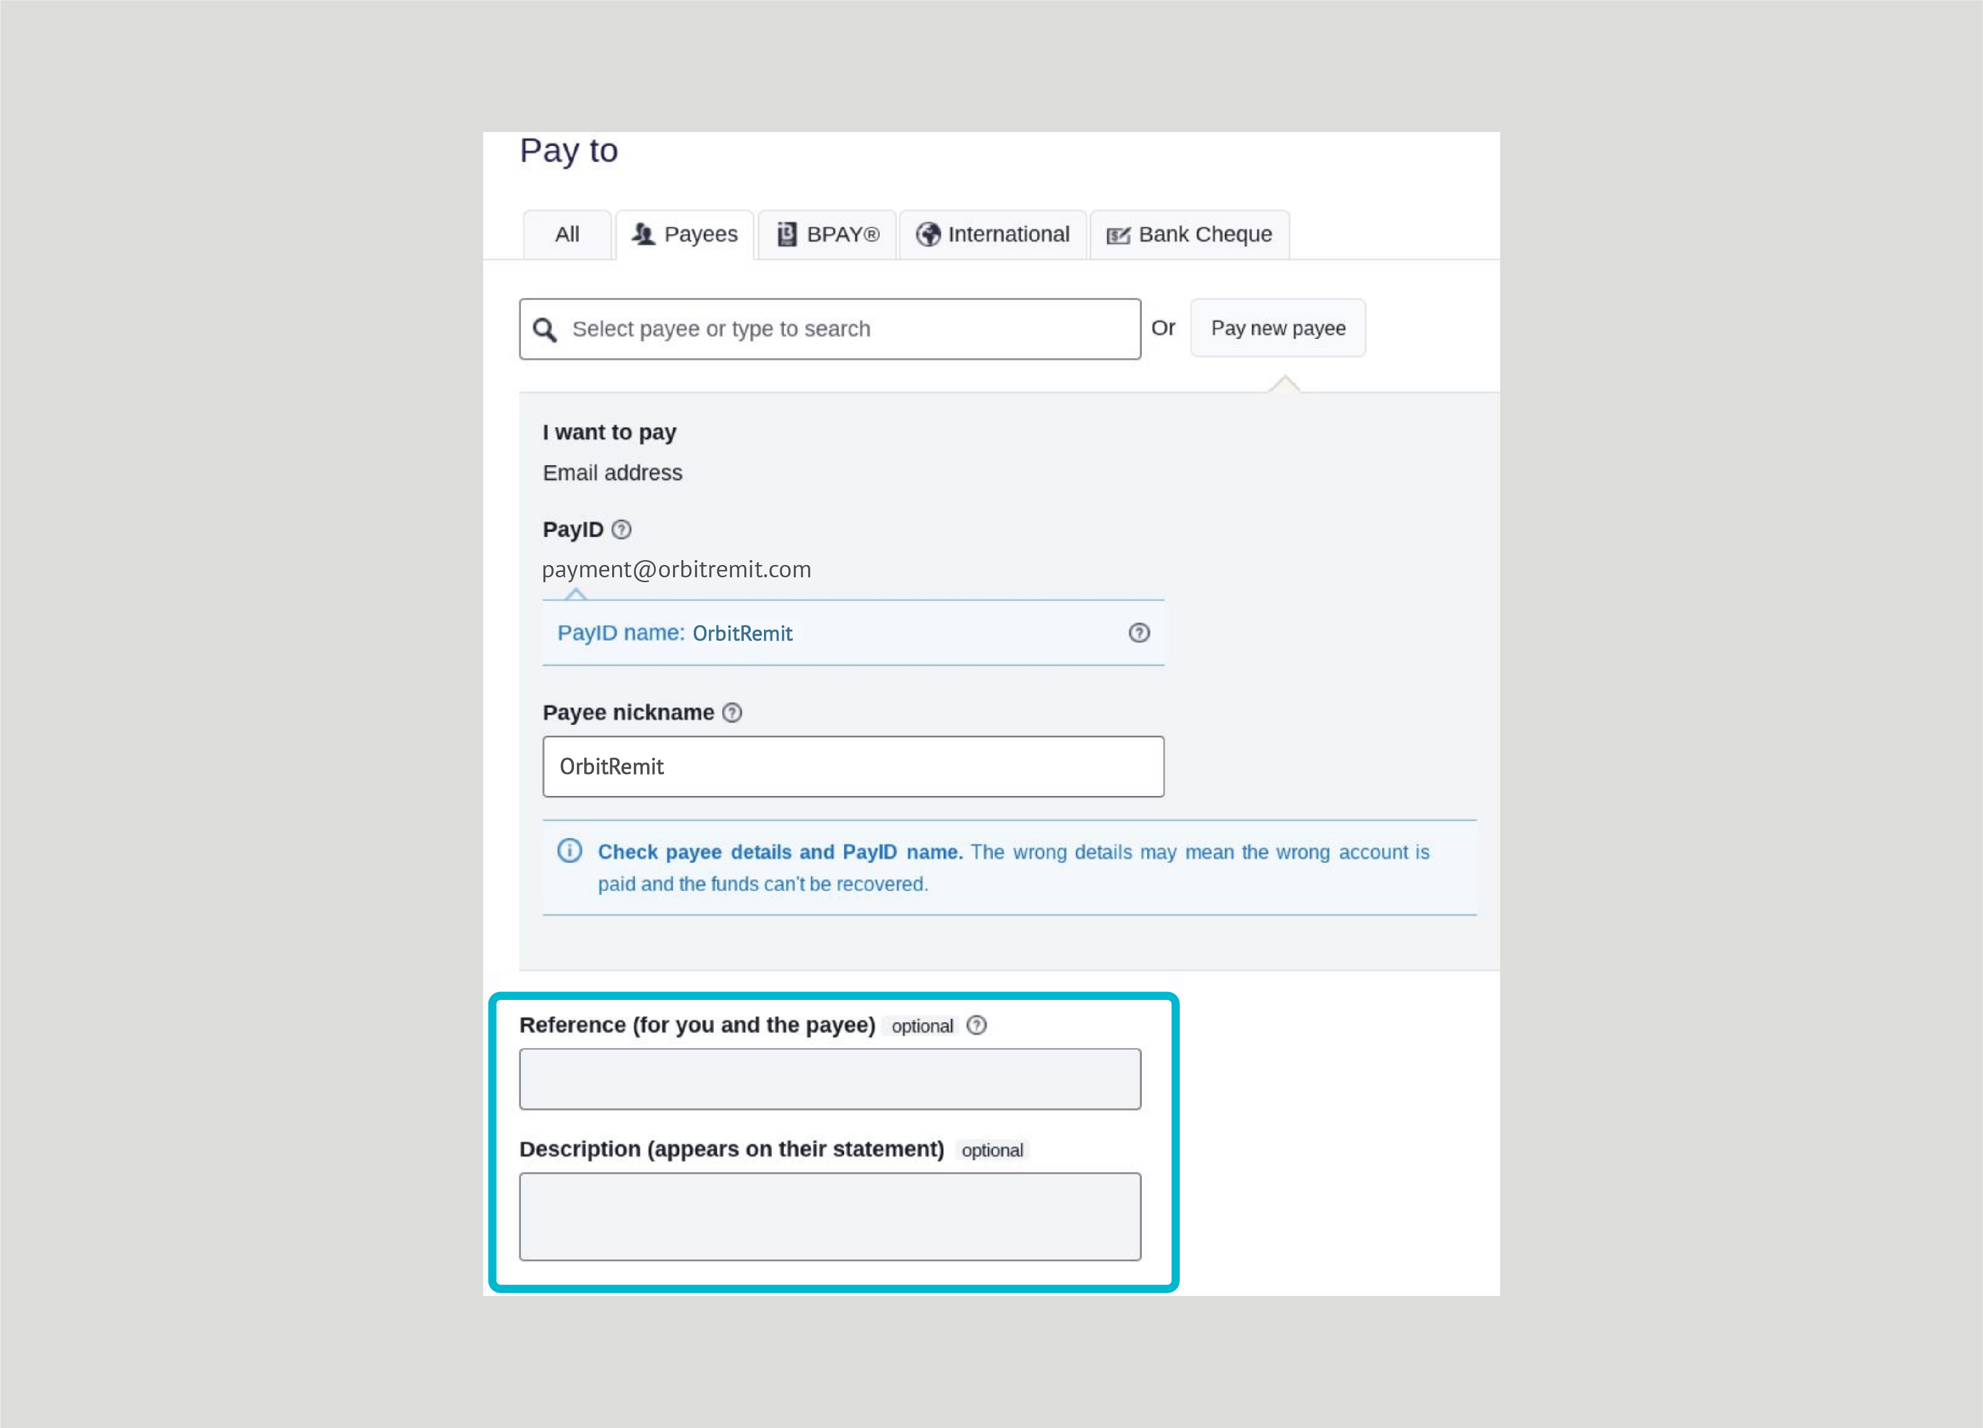
Task: Open the Select payee search combo box
Action: click(x=830, y=329)
